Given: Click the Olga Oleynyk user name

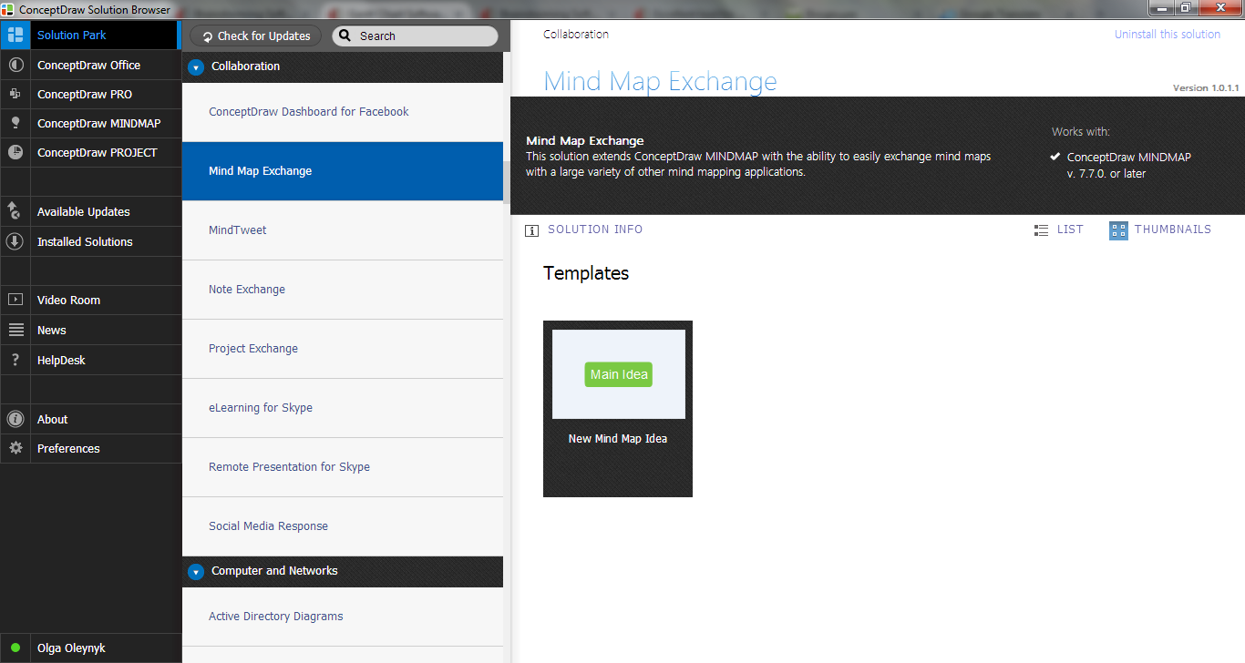Looking at the screenshot, I should pos(71,648).
